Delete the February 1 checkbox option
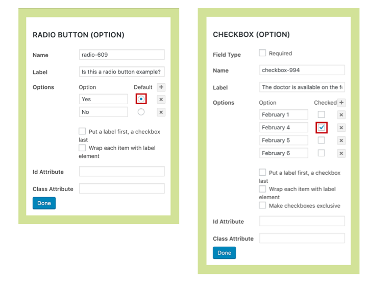 coord(341,115)
